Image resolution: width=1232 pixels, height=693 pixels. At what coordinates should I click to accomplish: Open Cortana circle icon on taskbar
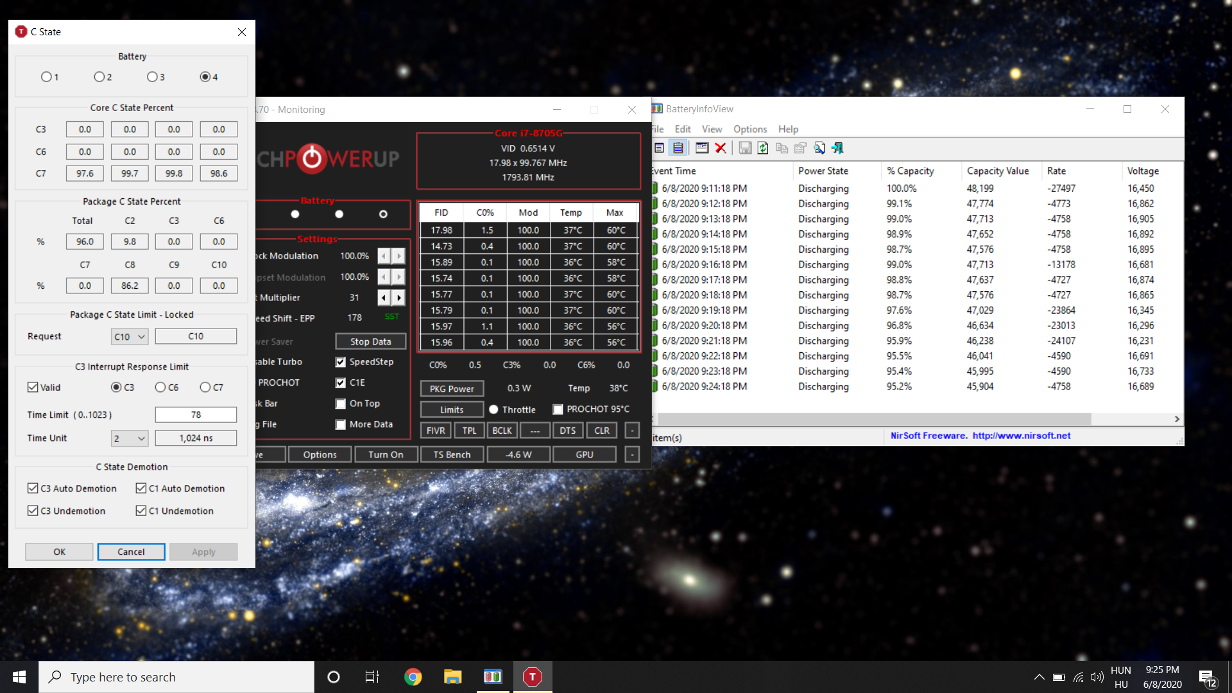[333, 677]
